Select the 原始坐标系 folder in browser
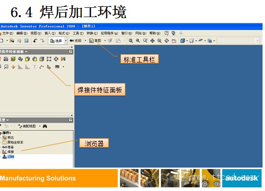The image size is (265, 191). click(x=13, y=142)
